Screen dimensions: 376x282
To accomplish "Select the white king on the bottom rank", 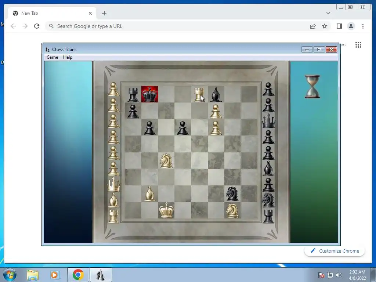I will [x=166, y=210].
